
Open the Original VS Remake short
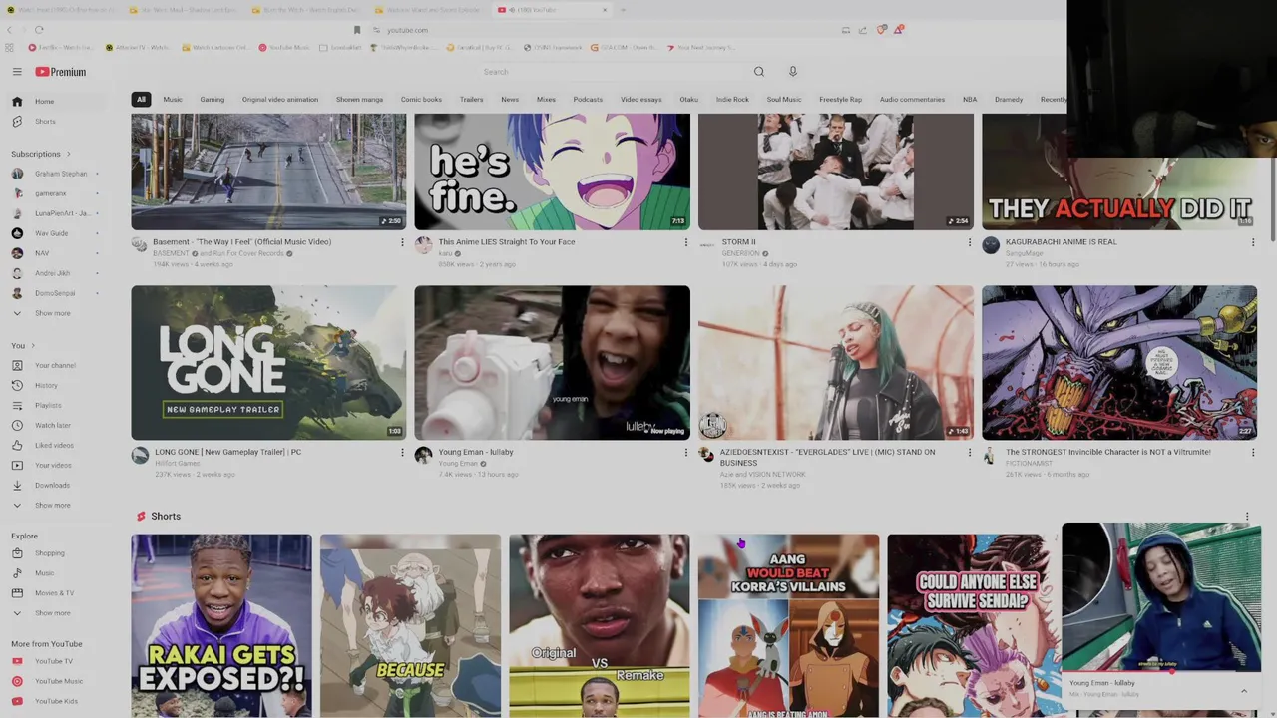(x=599, y=625)
